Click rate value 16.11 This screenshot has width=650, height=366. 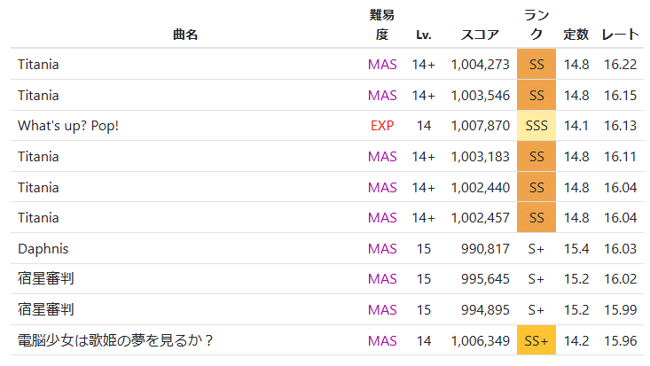(620, 157)
